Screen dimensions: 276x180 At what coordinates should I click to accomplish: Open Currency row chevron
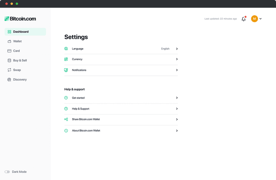(x=177, y=59)
